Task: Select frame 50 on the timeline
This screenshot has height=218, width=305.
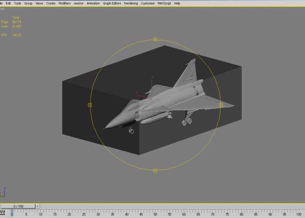Action: click(155, 214)
